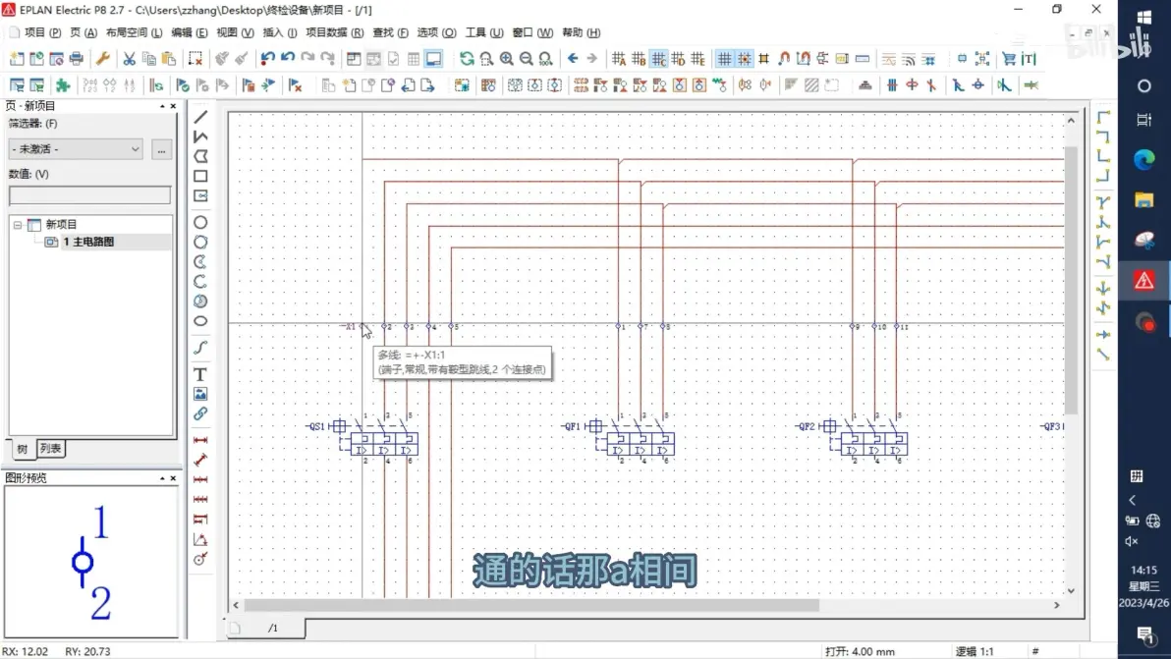Toggle grid display on or off

[x=724, y=58]
